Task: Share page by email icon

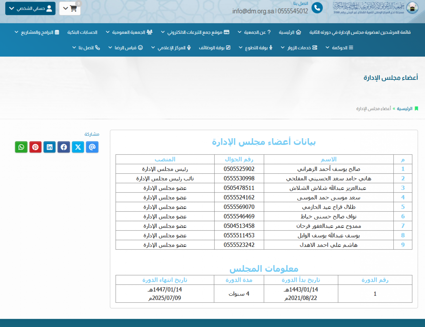Action: 92,147
